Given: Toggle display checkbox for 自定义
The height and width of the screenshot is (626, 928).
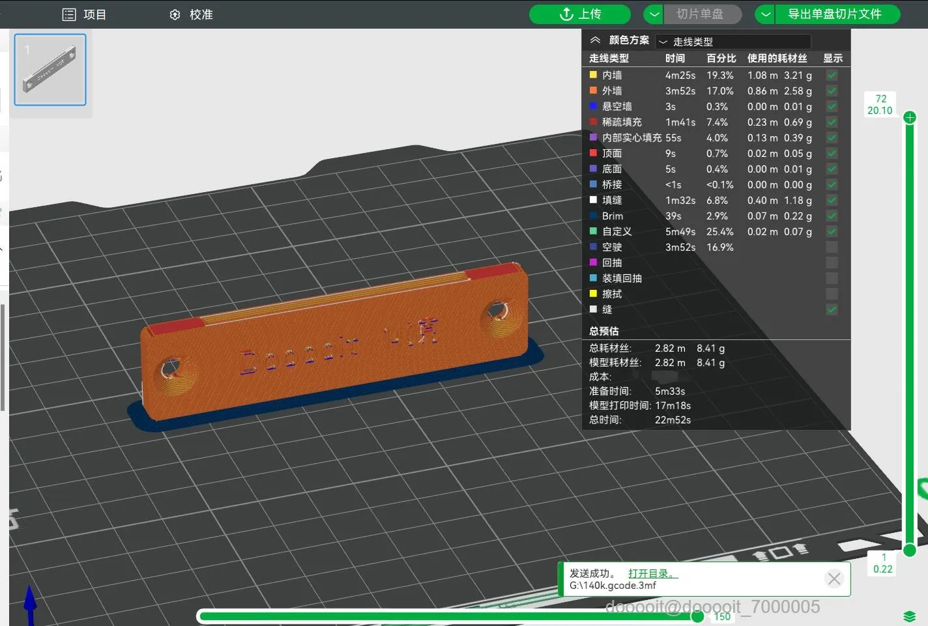Looking at the screenshot, I should tap(832, 232).
